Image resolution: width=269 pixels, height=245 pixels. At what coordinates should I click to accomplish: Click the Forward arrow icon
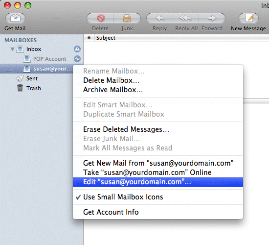click(x=212, y=18)
